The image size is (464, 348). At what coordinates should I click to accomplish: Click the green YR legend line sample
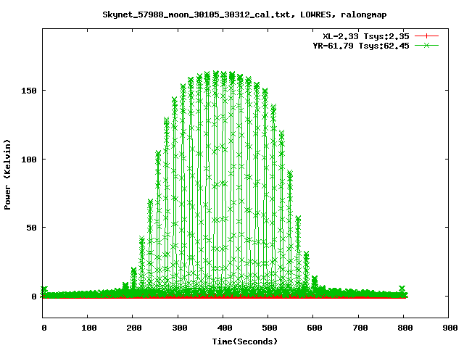pyautogui.click(x=426, y=45)
